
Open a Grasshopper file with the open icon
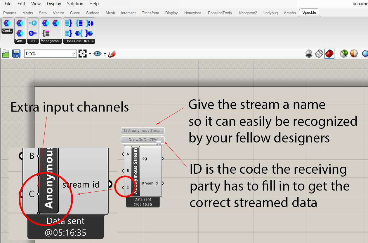pos(6,53)
